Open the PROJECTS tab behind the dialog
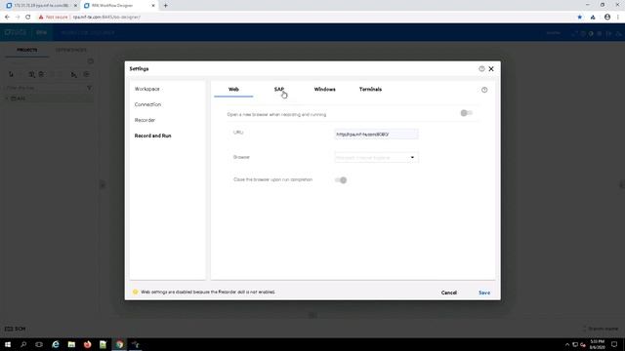The image size is (625, 351). coord(27,50)
